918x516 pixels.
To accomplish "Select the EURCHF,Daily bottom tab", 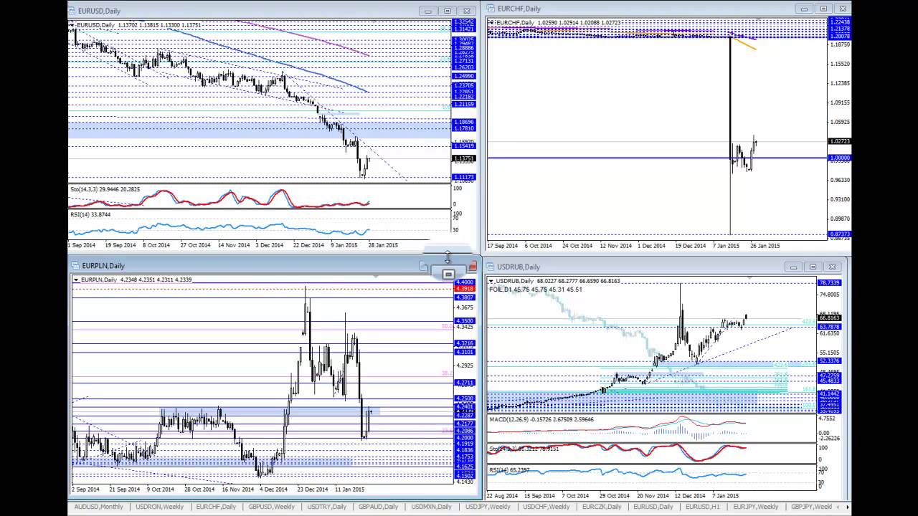I will pos(216,507).
